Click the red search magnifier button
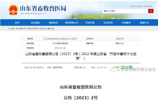158x107 pixels. (151, 11)
